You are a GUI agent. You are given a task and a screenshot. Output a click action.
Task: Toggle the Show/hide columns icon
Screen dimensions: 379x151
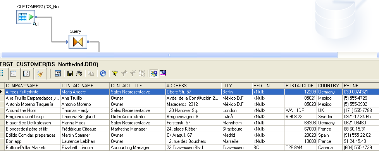(x=163, y=73)
